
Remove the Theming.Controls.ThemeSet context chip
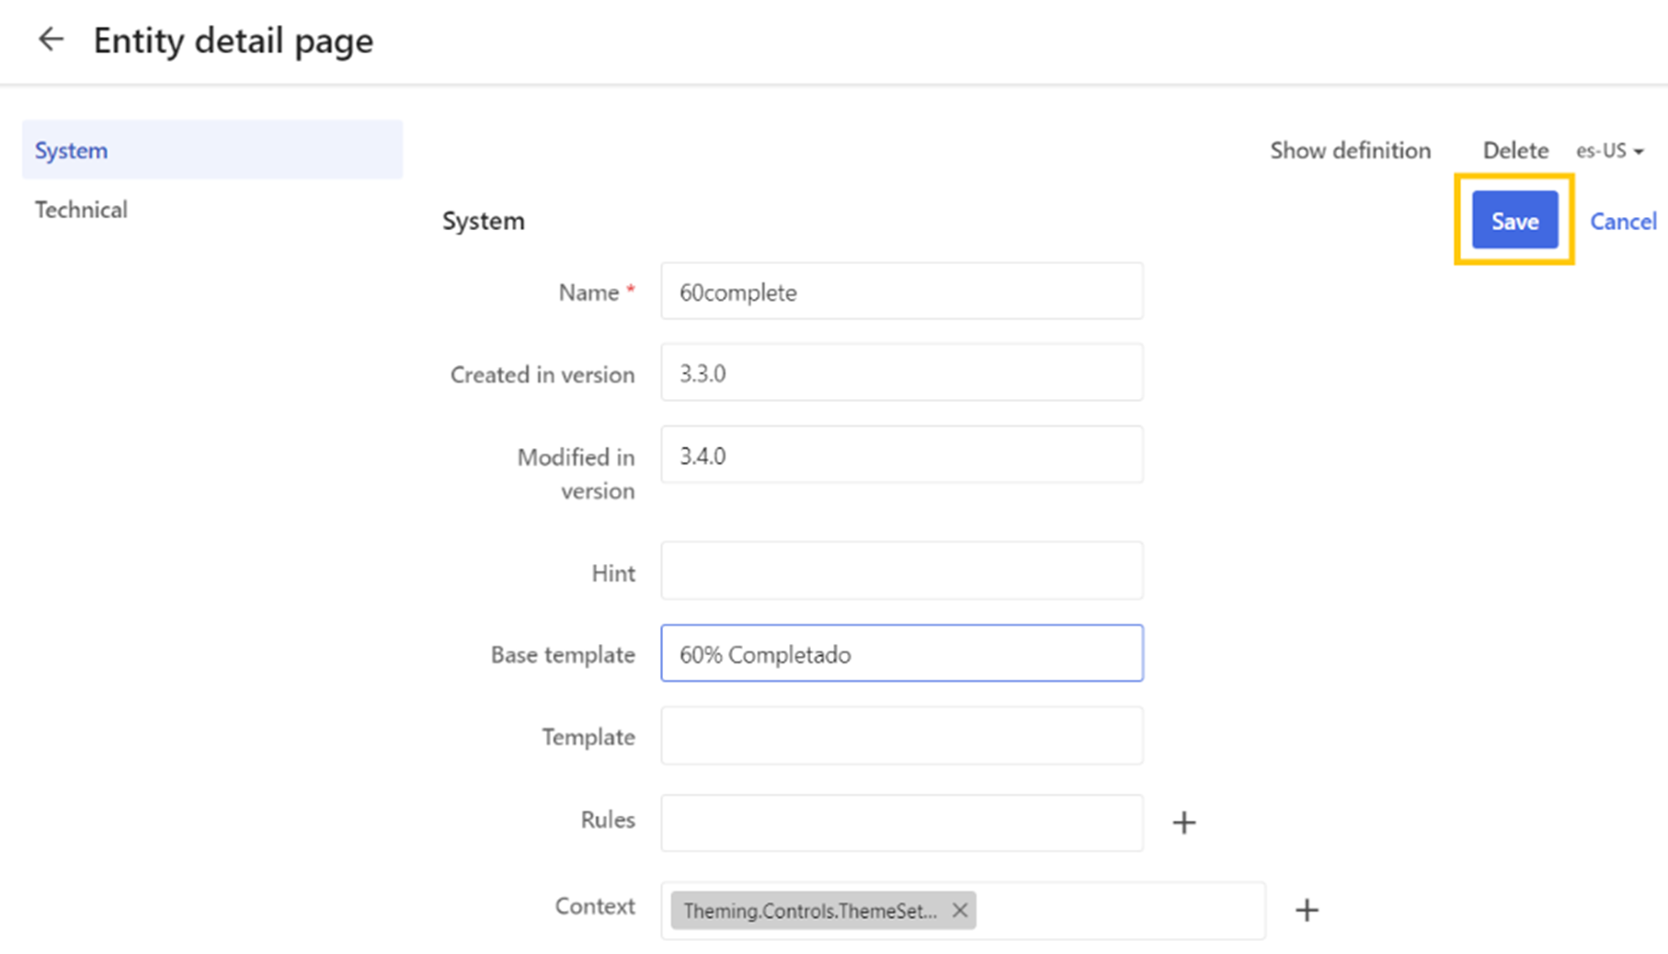(x=959, y=910)
